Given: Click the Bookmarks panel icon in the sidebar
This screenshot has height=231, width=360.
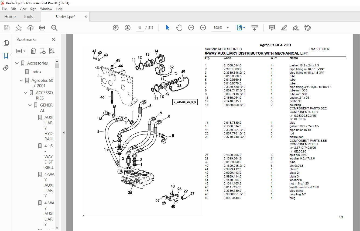Looking at the screenshot, I should pyautogui.click(x=6, y=56).
